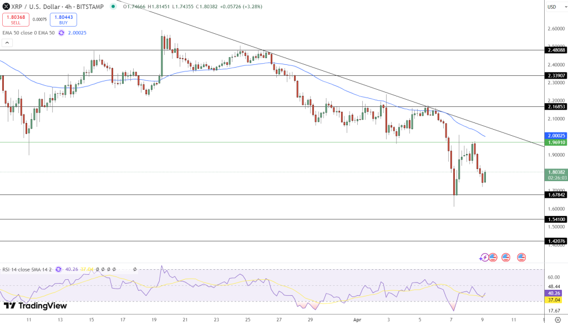The image size is (568, 323).
Task: Click the 1.54100 support level label
Action: coord(556,219)
